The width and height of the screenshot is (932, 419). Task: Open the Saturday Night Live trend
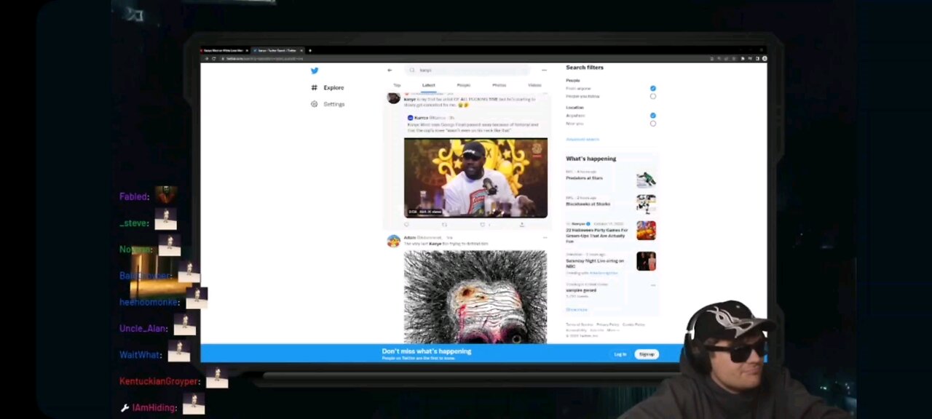pyautogui.click(x=595, y=263)
